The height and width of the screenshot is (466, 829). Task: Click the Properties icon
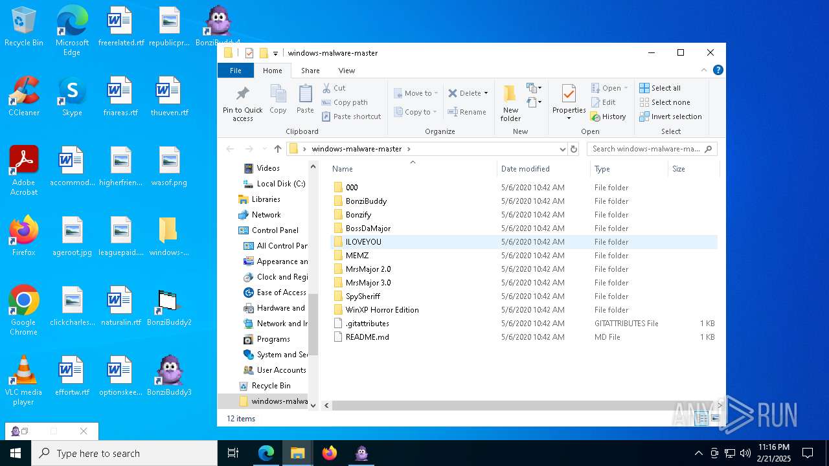click(x=569, y=94)
